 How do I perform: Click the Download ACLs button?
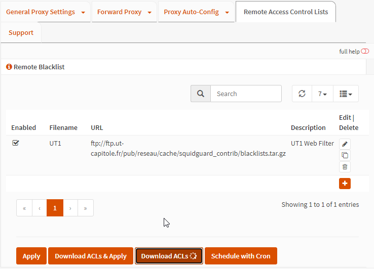169,256
